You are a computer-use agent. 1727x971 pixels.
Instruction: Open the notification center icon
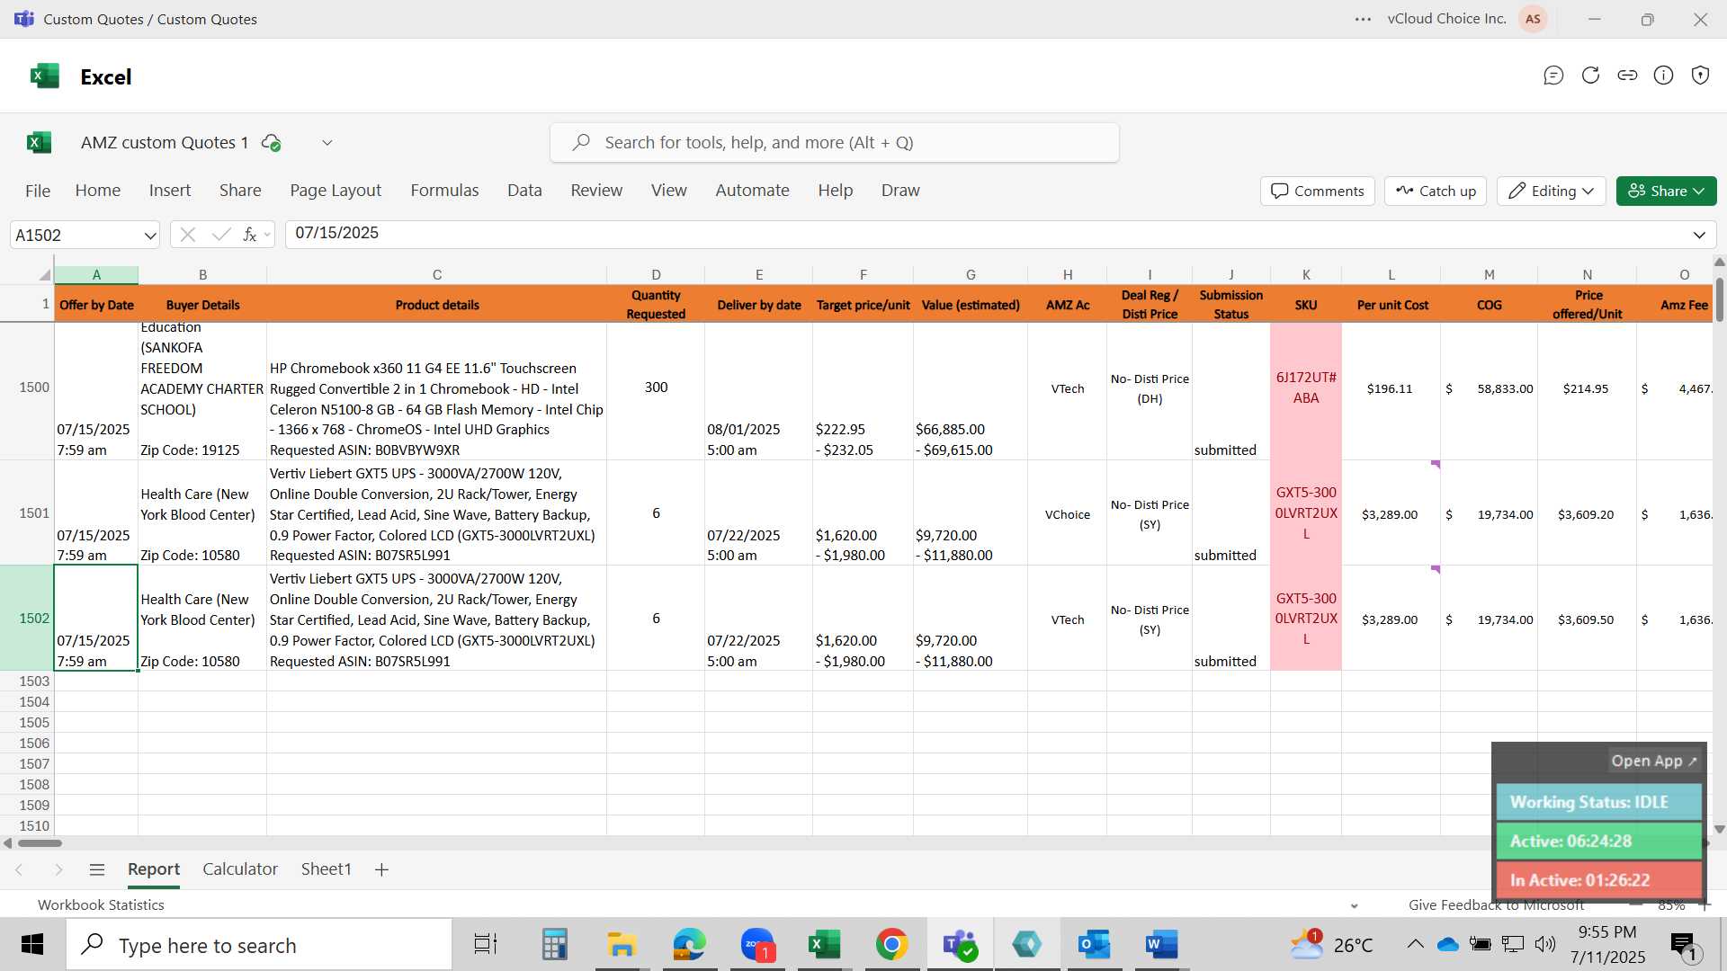[1684, 945]
